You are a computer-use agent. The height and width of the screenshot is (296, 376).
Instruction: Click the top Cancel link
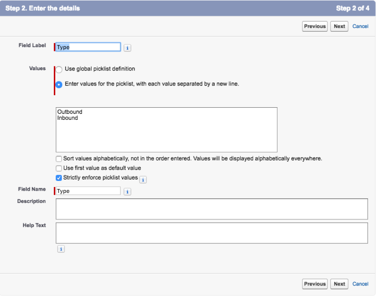pyautogui.click(x=360, y=26)
